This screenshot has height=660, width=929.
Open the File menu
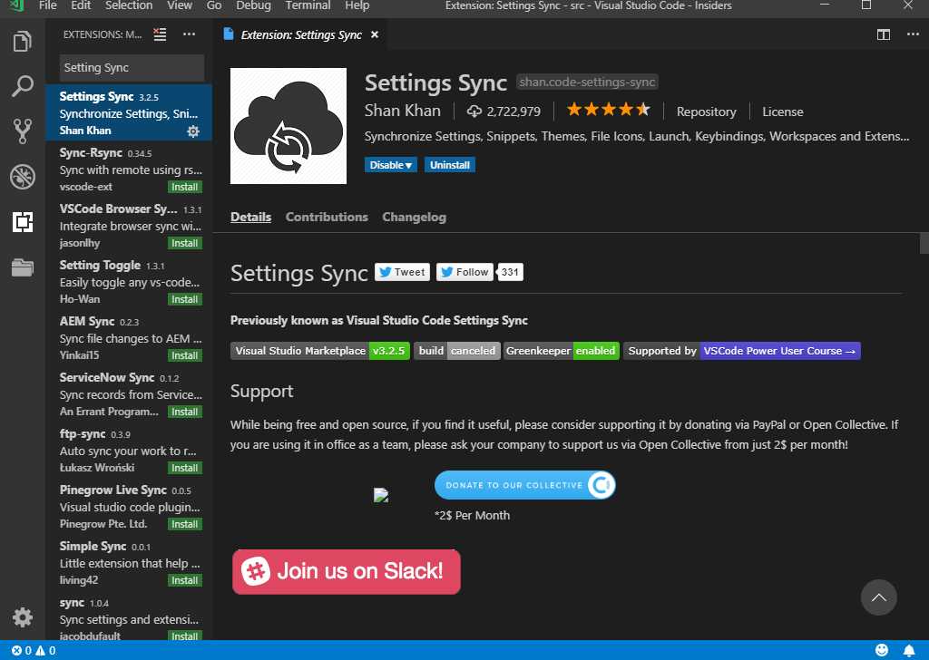click(47, 5)
